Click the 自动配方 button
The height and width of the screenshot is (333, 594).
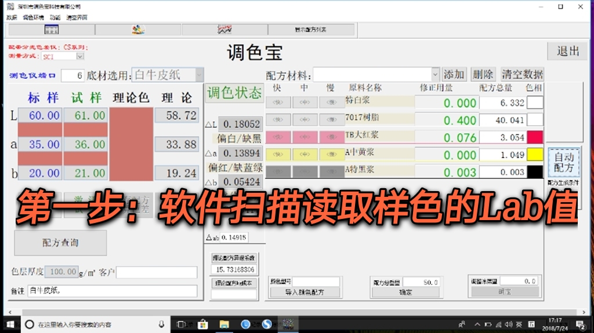point(563,162)
